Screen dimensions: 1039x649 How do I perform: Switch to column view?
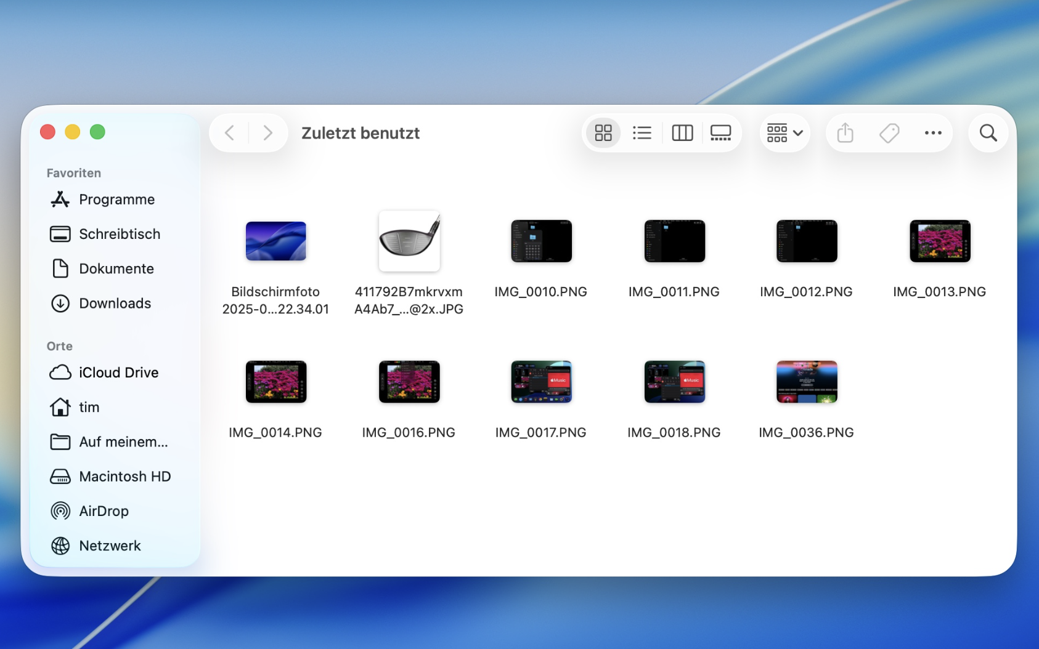[682, 133]
